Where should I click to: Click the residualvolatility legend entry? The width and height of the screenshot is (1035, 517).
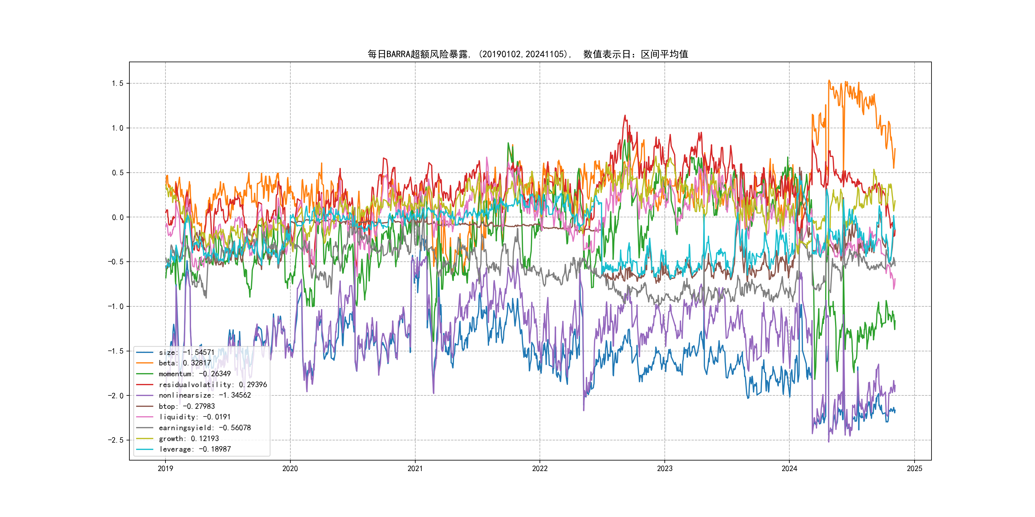pos(212,385)
